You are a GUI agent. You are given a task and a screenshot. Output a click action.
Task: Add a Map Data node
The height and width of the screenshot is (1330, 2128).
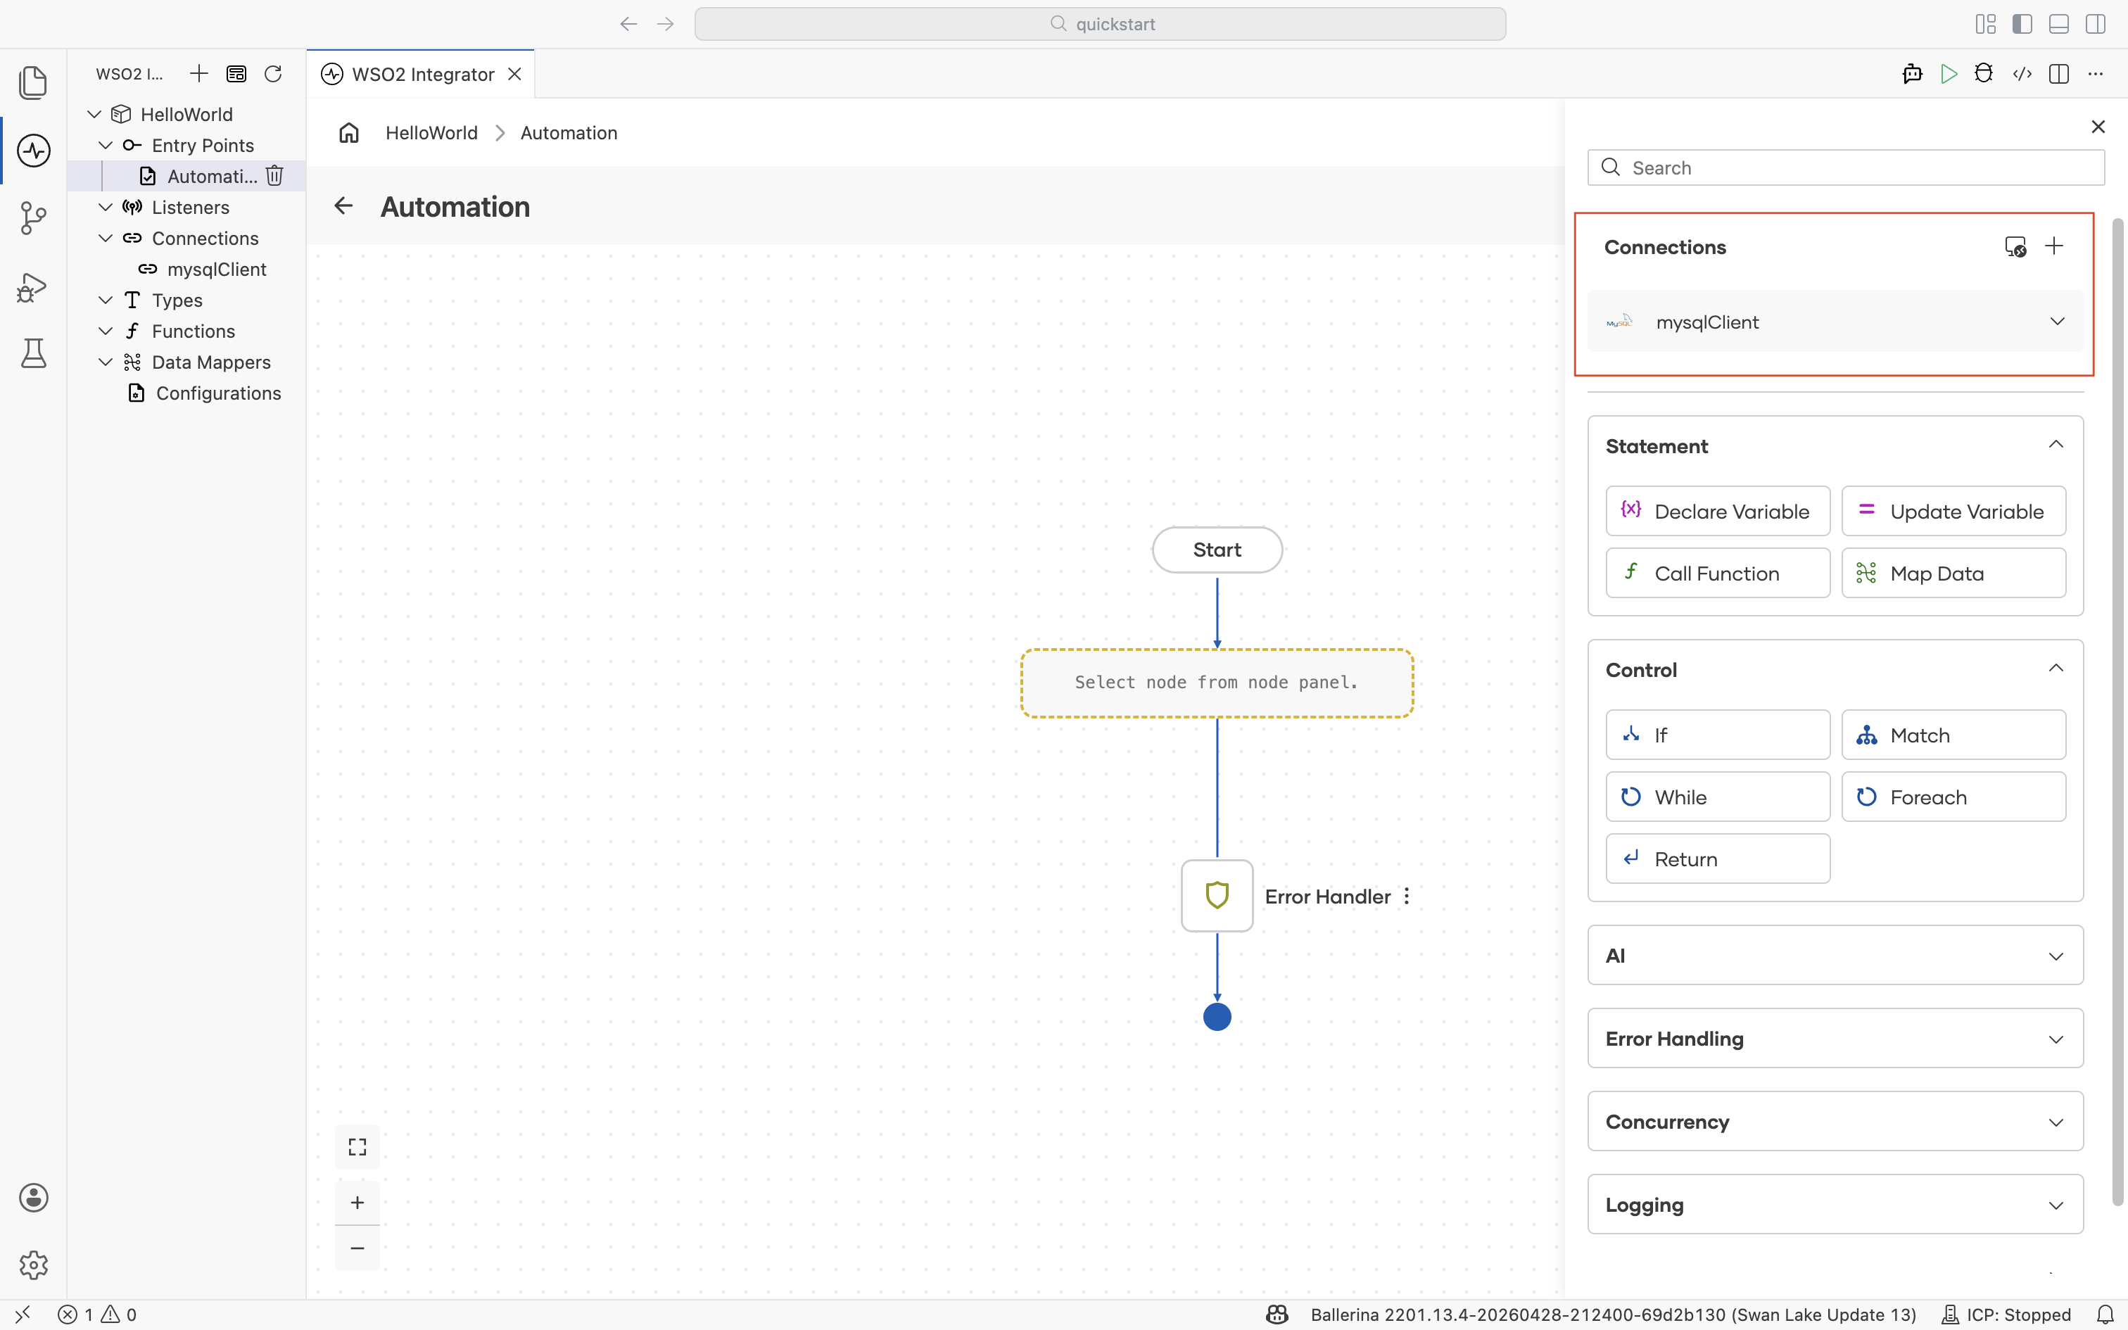[1954, 574]
